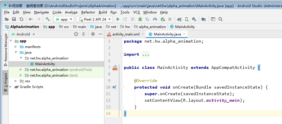The height and width of the screenshot is (124, 282).
Task: Open the Navigate menu
Action: [x=41, y=12]
